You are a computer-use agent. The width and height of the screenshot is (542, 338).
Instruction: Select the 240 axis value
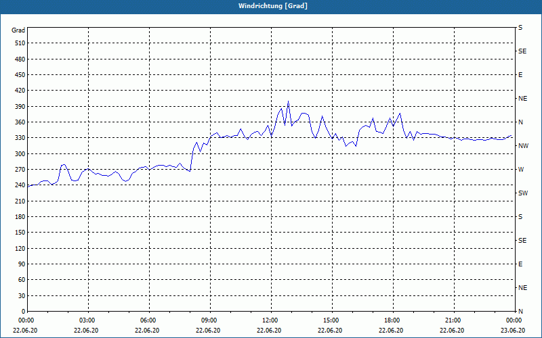tap(20, 185)
